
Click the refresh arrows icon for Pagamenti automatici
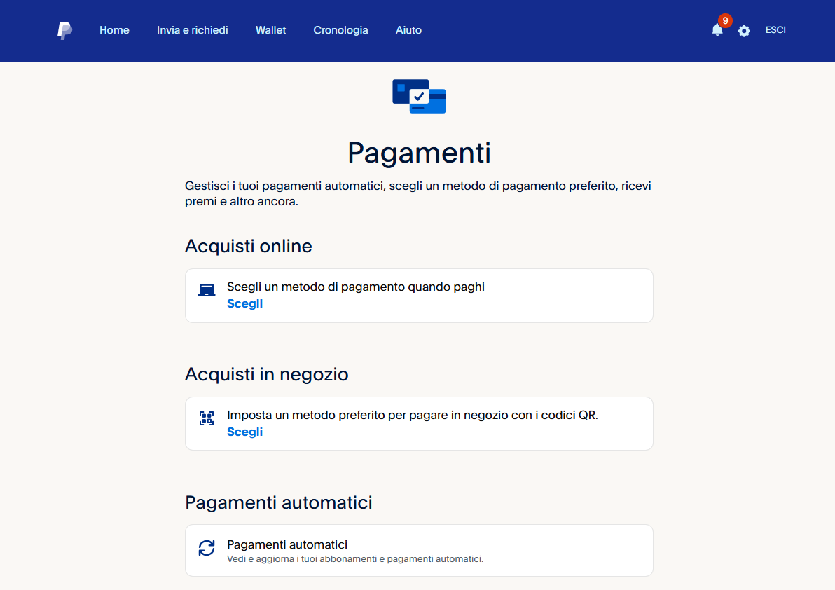207,548
